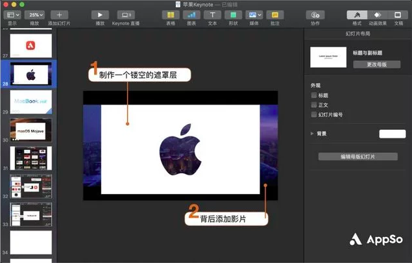The image size is (412, 263).
Task: Switch to the Document (文稿) inspector
Action: 398,15
